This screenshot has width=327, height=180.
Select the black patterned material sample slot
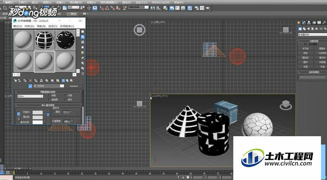(x=65, y=40)
